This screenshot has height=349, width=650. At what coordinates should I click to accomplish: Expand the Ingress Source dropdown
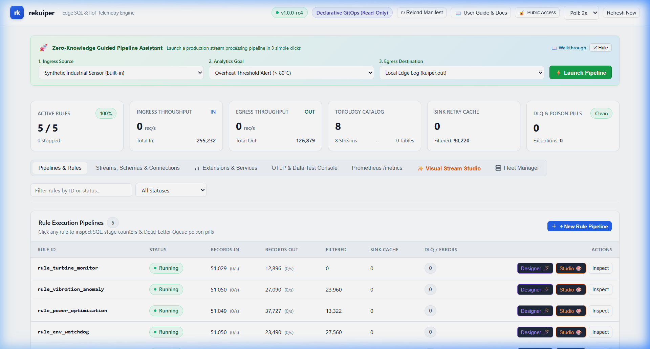tap(121, 73)
